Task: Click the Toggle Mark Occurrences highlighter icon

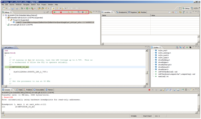Action: tap(53, 8)
